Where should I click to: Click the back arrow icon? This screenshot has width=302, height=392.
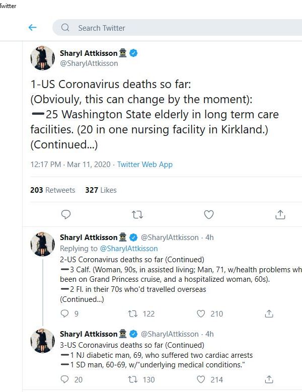pos(33,28)
